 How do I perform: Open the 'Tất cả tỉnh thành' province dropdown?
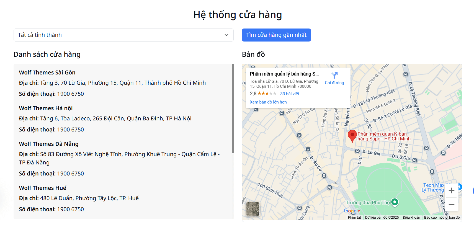(123, 35)
